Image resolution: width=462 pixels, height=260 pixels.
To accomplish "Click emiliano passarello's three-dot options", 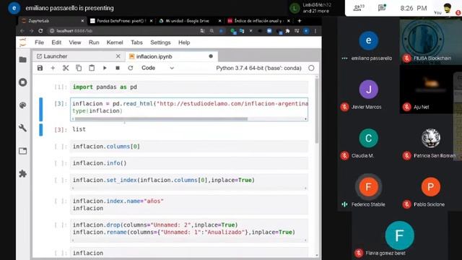I will [x=344, y=58].
